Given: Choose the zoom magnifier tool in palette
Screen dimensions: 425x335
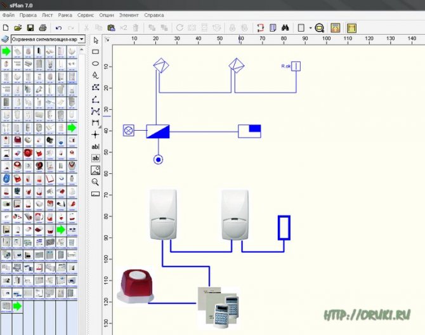Looking at the screenshot, I should point(96,181).
